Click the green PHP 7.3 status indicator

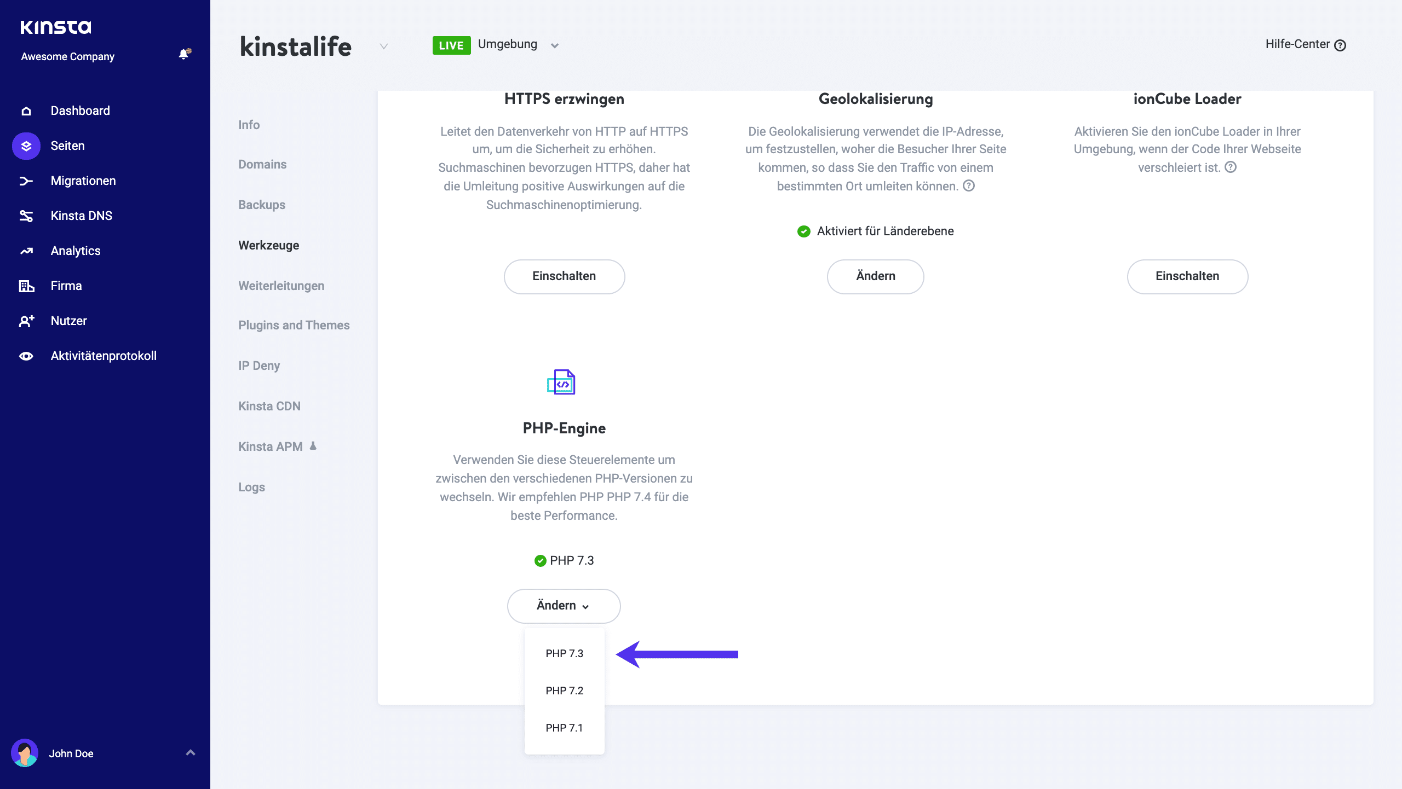click(x=539, y=560)
